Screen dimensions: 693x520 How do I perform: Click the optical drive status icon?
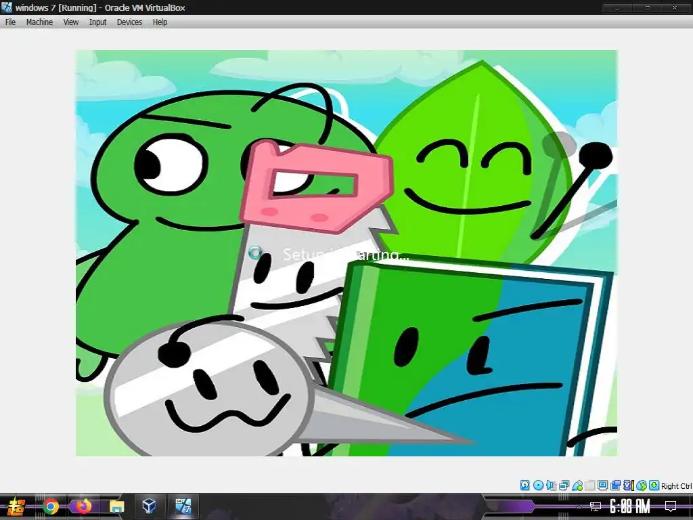(x=538, y=485)
